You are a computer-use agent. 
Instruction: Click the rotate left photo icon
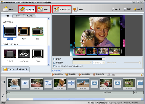[109, 74]
